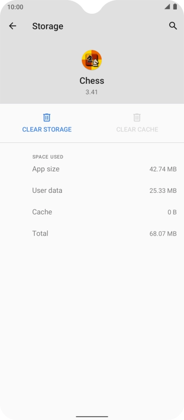
Task: Tap the blue trash icon for storage
Action: click(x=47, y=117)
